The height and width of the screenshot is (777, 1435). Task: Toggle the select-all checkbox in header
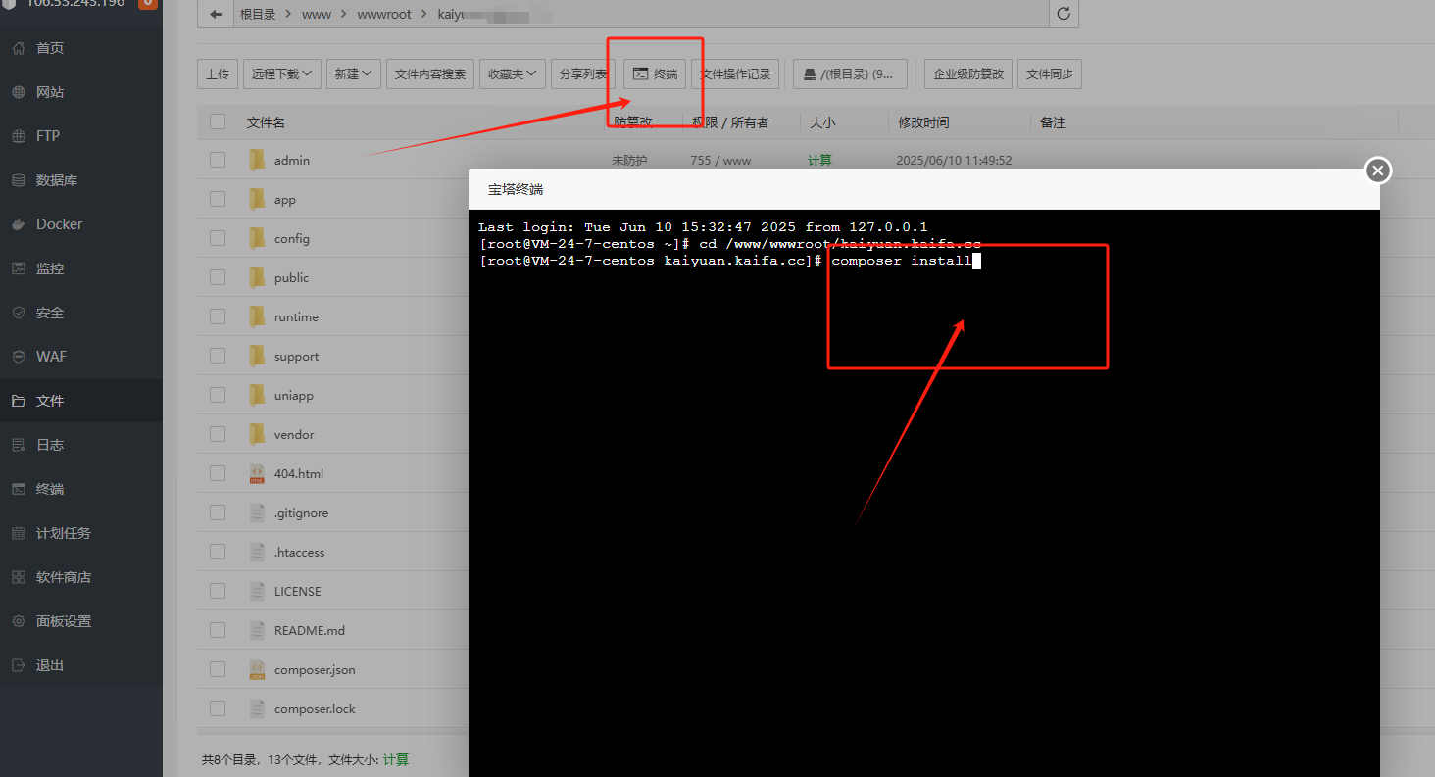click(218, 121)
